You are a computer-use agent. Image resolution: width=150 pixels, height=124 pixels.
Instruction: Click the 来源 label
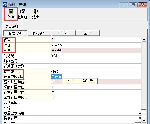[x=8, y=108]
